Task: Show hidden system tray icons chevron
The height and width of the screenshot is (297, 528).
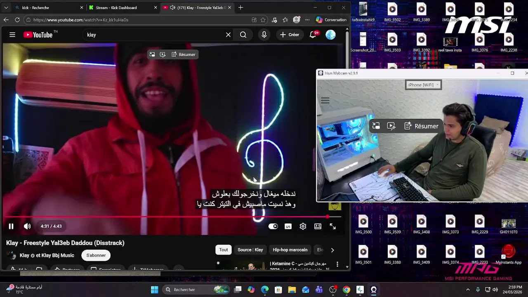Action: [468, 290]
